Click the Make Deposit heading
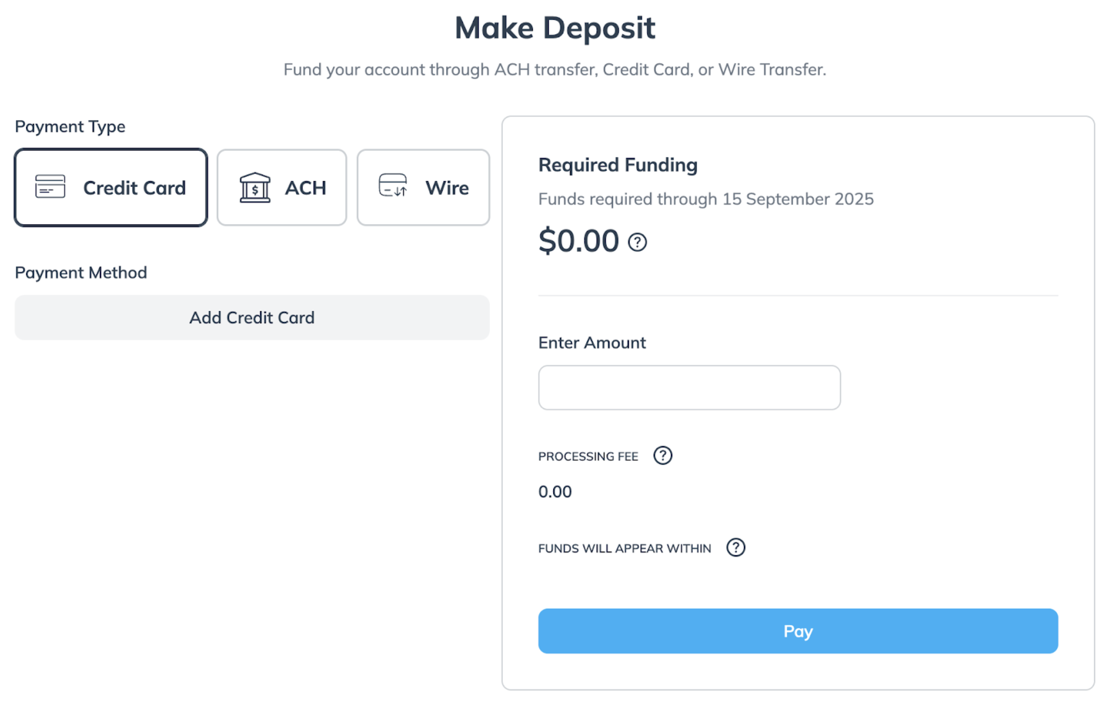 555,28
